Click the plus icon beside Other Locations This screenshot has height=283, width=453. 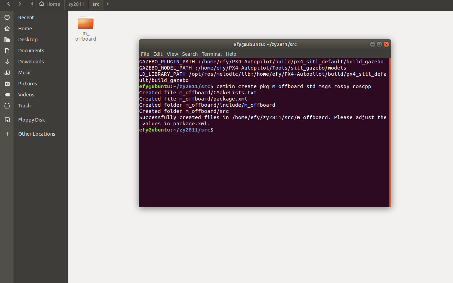(7, 134)
